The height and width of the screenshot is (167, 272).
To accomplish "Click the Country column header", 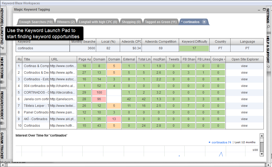I will (220, 42).
